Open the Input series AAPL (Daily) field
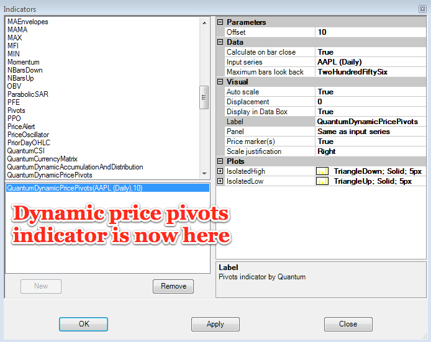 click(371, 62)
